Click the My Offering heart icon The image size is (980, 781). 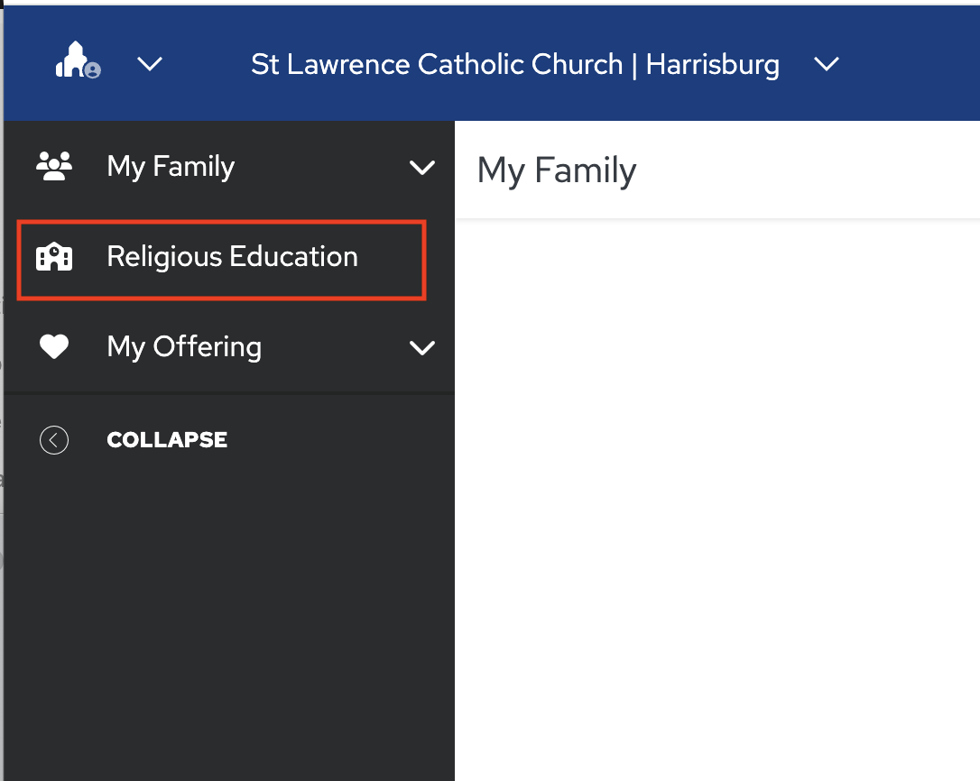point(54,347)
